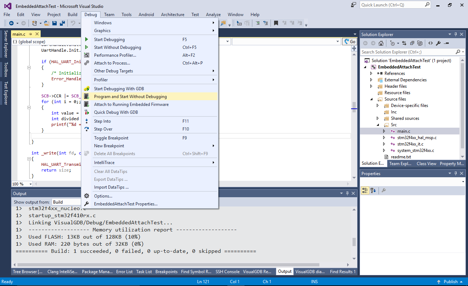Open EmbeddedAttachTest Properties menu entry

[x=150, y=204]
